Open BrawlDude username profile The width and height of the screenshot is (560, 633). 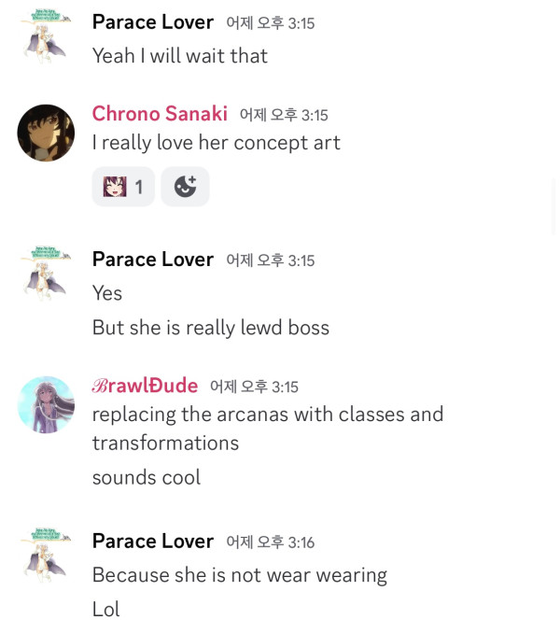click(x=145, y=386)
